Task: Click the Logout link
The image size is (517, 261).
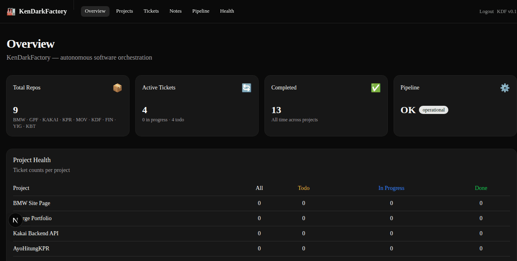Action: [x=486, y=11]
